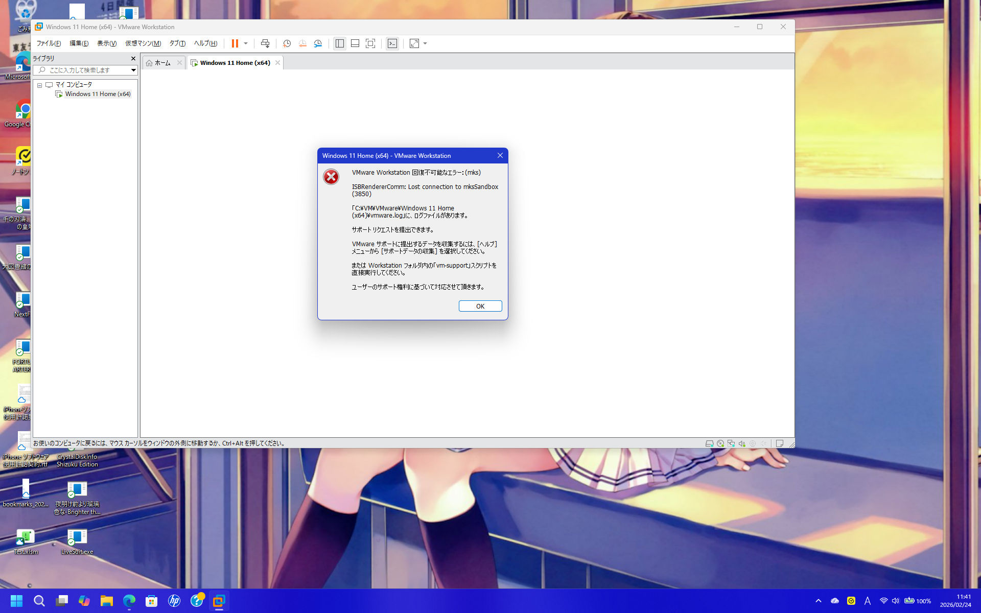Open the power options dropdown arrow
This screenshot has height=613, width=981.
246,43
